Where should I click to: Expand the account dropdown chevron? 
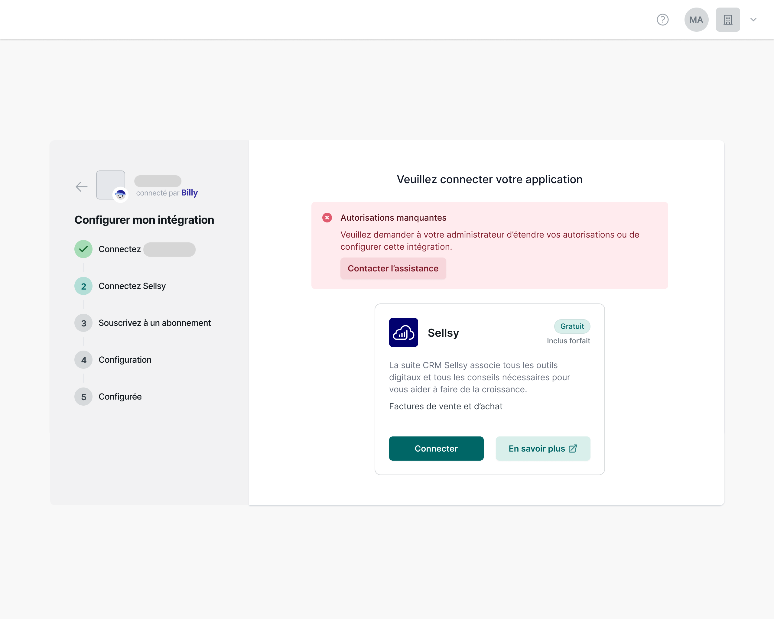point(753,20)
